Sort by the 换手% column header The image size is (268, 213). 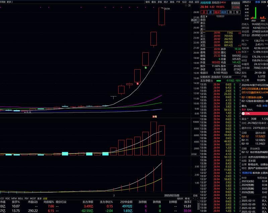click(16, 202)
